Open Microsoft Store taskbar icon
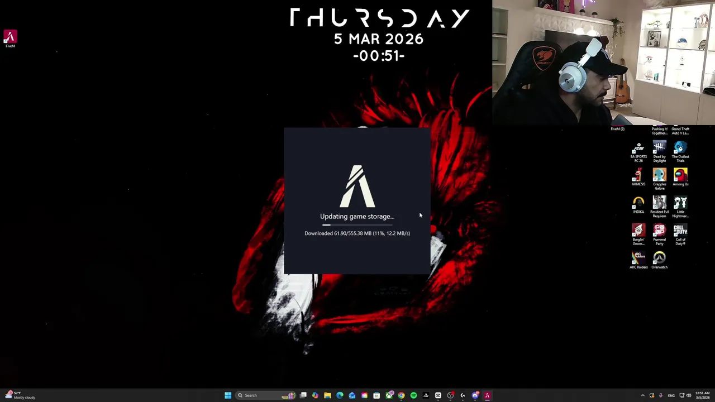Image resolution: width=715 pixels, height=402 pixels. [x=376, y=395]
